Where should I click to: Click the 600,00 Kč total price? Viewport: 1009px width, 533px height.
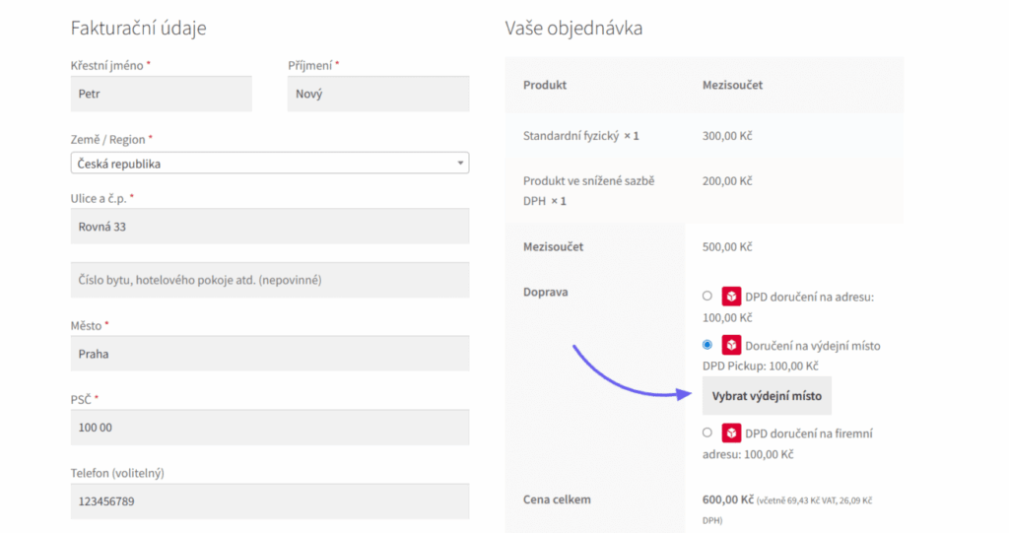728,500
